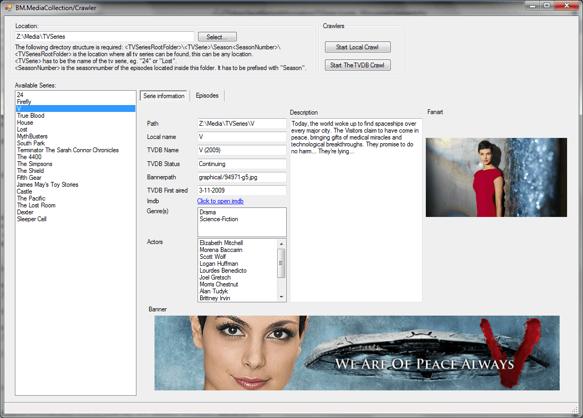Select Fifth Gear in the list
583x418 pixels.
pos(75,178)
